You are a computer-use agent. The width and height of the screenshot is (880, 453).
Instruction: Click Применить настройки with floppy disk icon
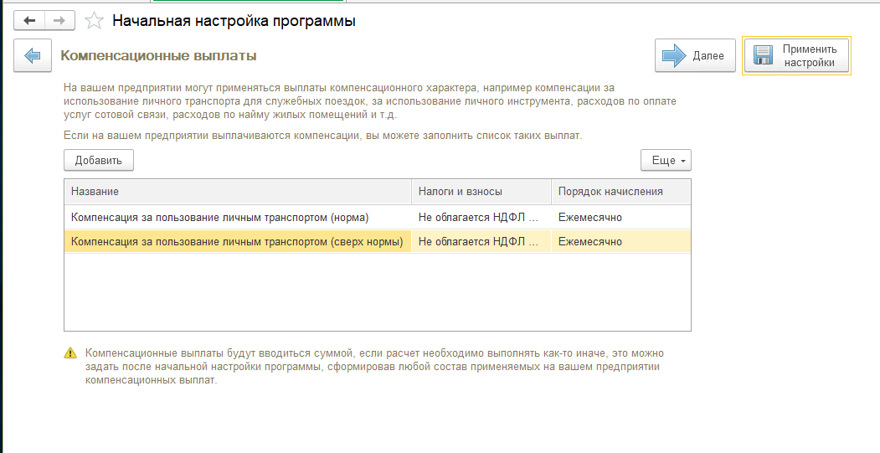coord(796,55)
